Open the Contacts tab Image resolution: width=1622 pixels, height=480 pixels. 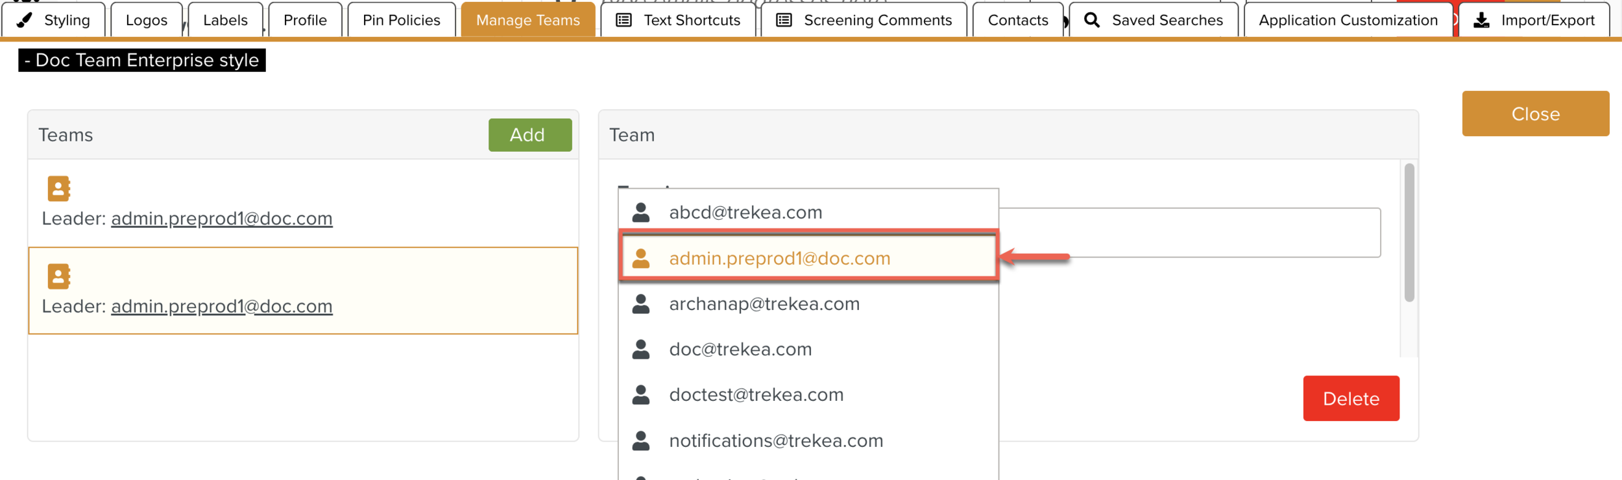click(1017, 20)
